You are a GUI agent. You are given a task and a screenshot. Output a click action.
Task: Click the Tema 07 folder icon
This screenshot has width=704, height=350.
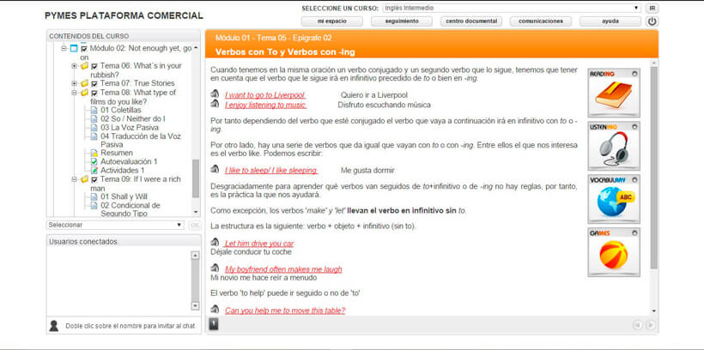click(84, 83)
